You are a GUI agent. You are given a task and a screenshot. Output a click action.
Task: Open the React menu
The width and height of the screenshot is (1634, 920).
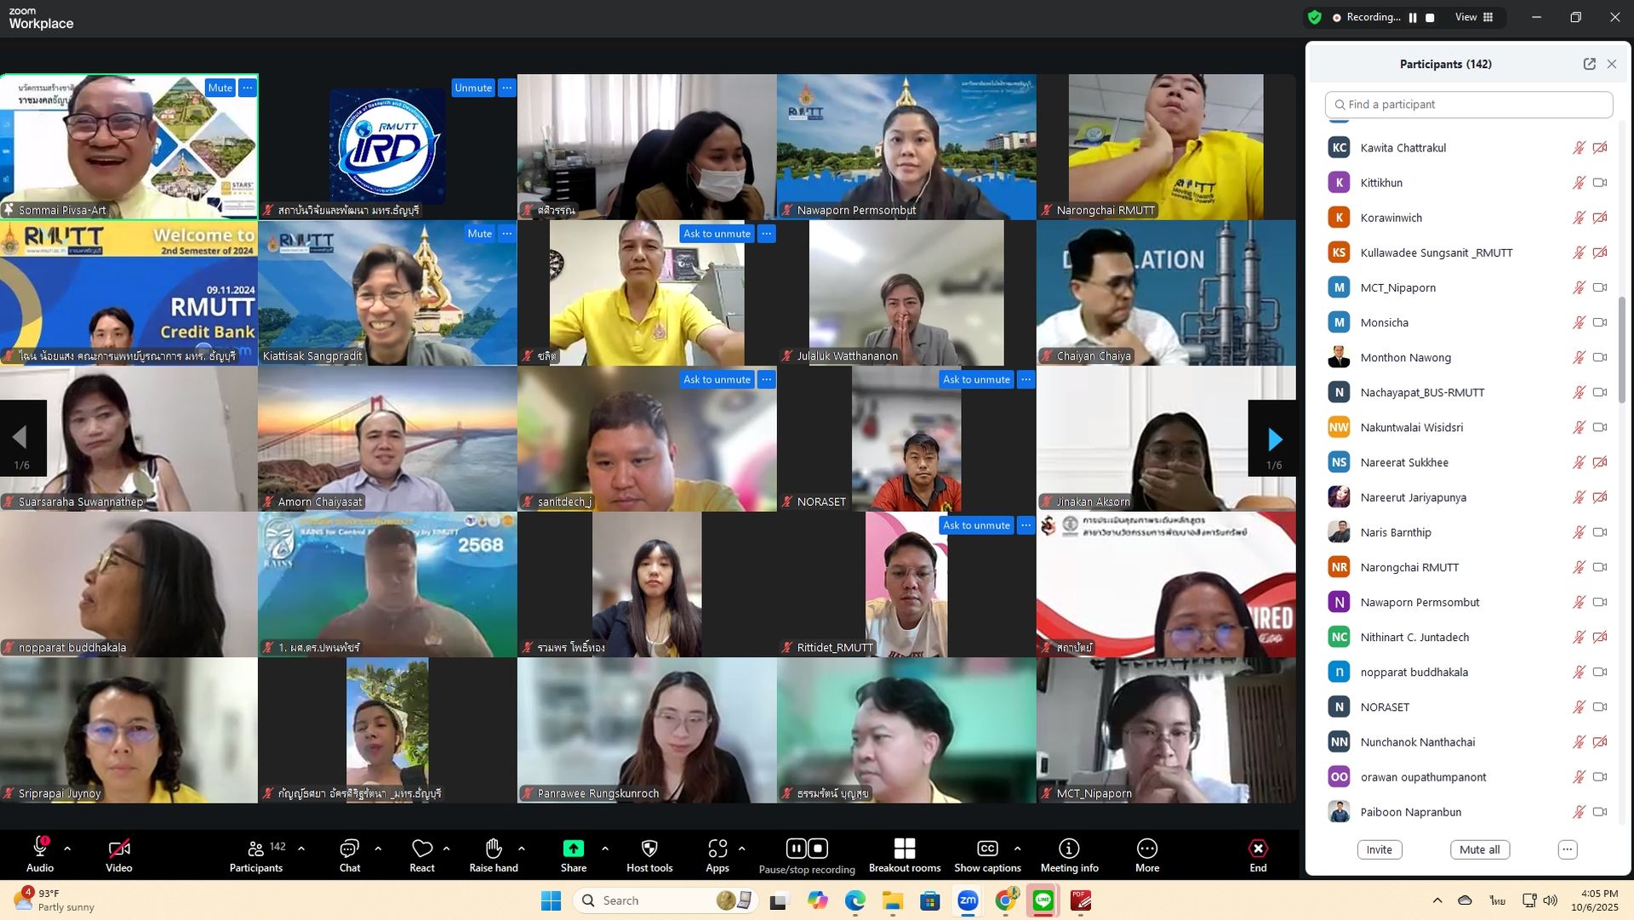click(x=422, y=849)
